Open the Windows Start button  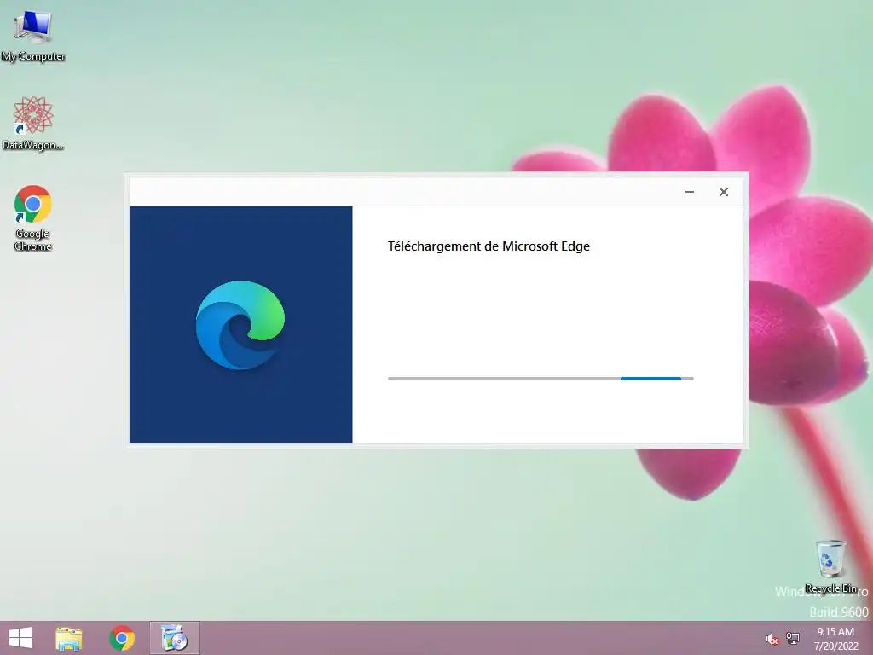click(x=20, y=638)
